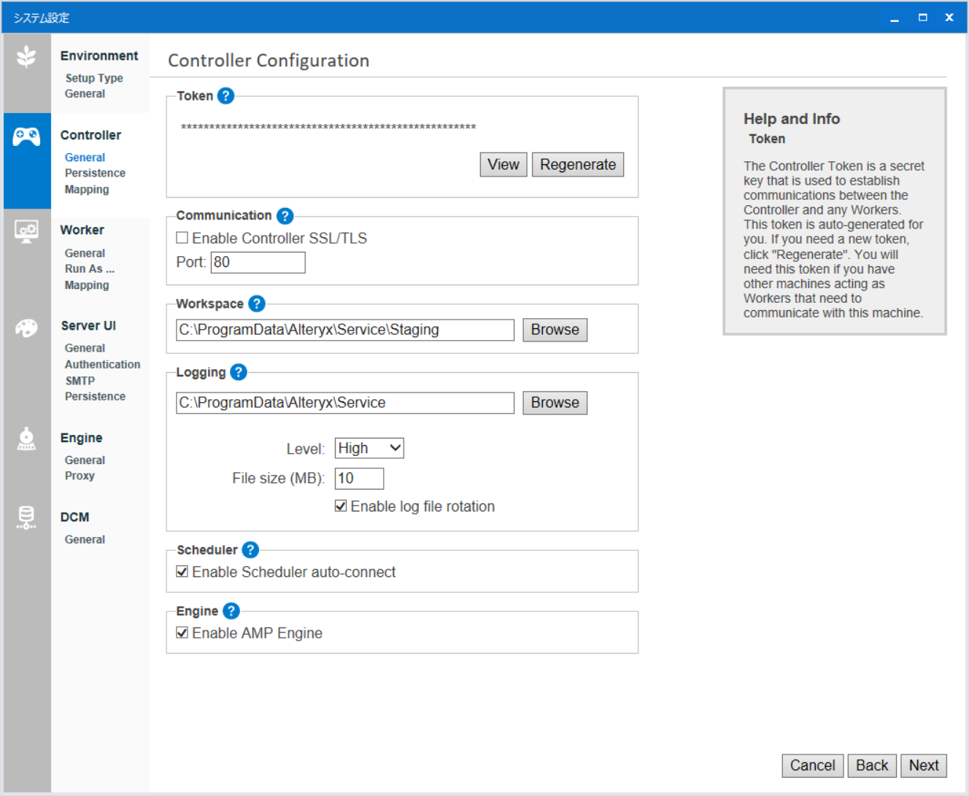The image size is (969, 796).
Task: Click the Engine robot icon in sidebar
Action: pos(27,439)
